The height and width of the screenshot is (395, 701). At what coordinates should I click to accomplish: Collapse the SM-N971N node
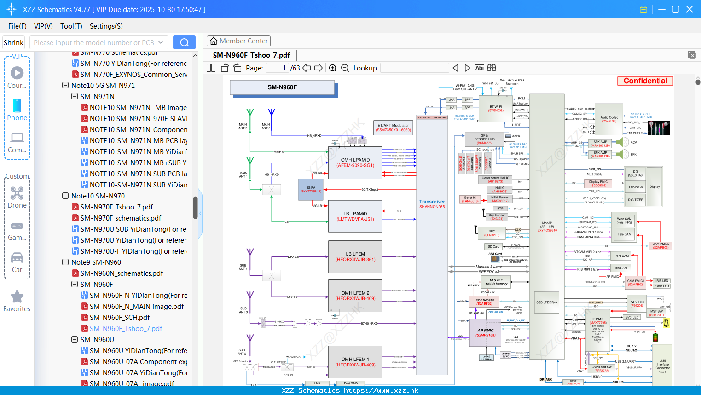tap(75, 96)
